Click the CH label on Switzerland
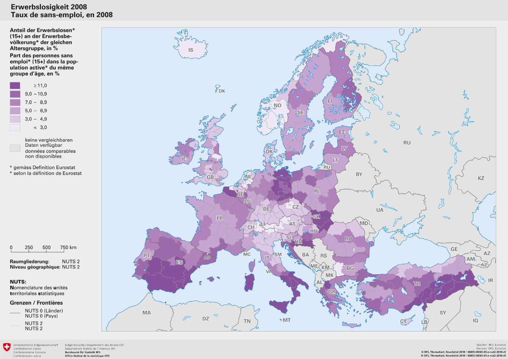Viewport: 508px width, 359px height. coord(251,227)
